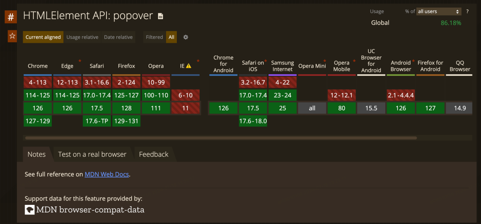Click the Firefox 129-131 cell
The height and width of the screenshot is (224, 481).
126,121
